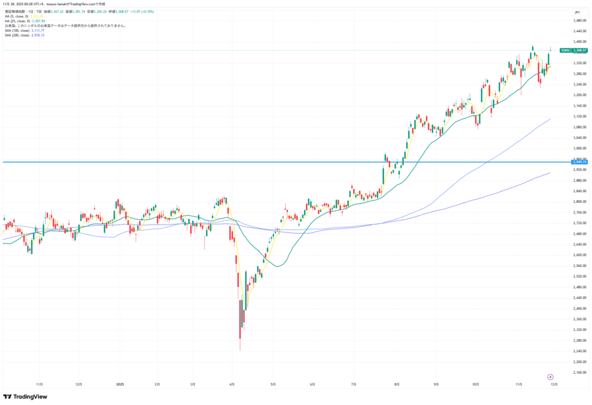Click the 4月 label on time axis

tap(232, 384)
